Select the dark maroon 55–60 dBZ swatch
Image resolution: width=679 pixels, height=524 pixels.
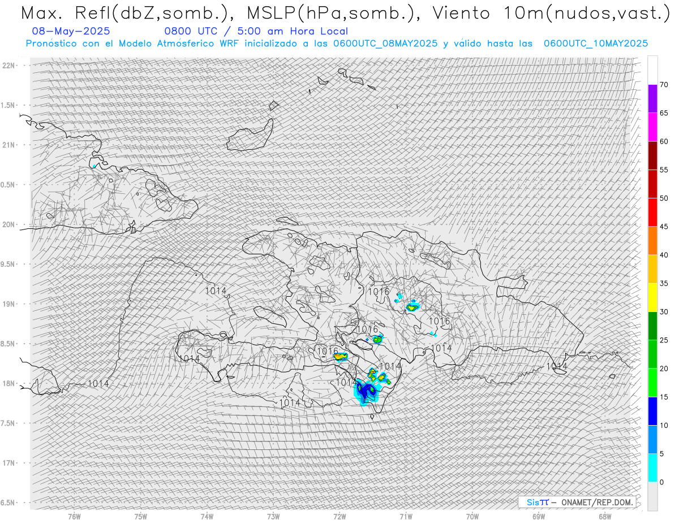652,155
